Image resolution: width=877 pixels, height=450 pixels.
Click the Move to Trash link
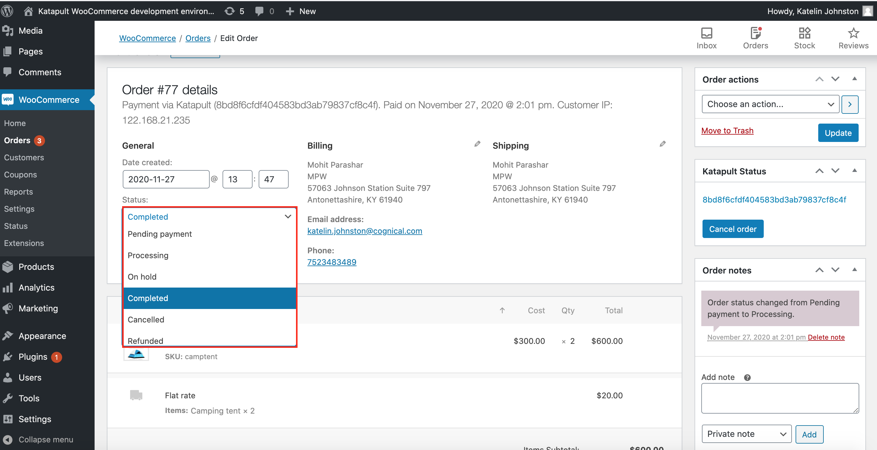tap(727, 131)
